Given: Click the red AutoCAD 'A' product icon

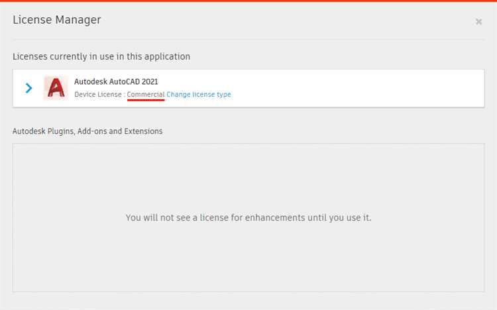Looking at the screenshot, I should 56,88.
